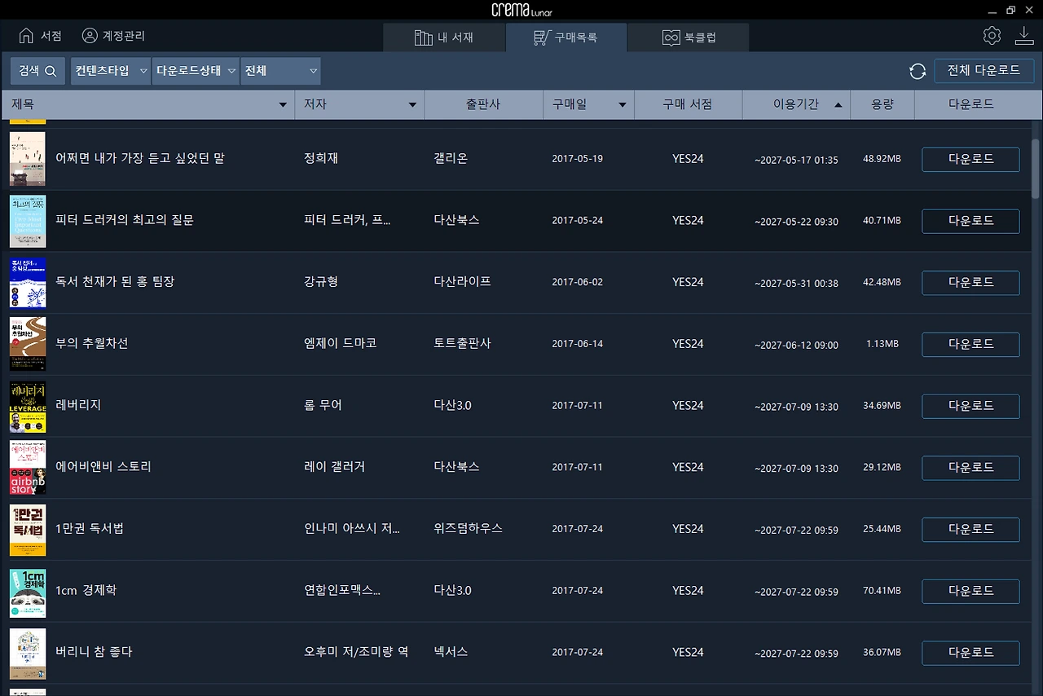Refresh the purchase list with sync icon
The image size is (1043, 696).
click(918, 71)
